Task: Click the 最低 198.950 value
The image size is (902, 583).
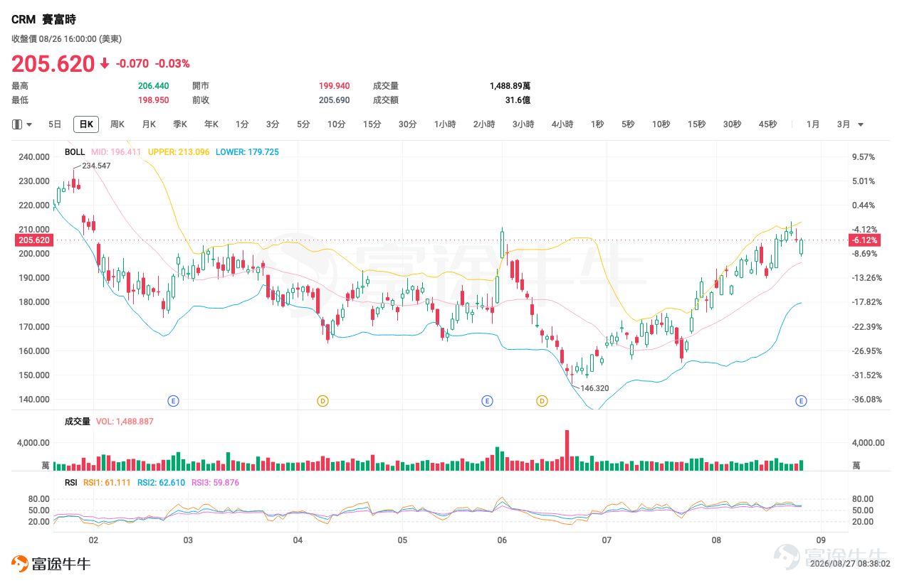Action: coord(153,100)
